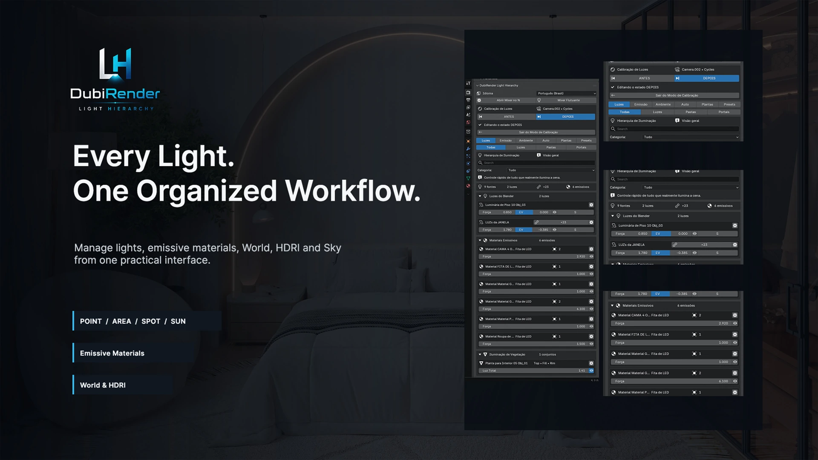
Task: Click the Search field in full panel
Action: tap(536, 163)
